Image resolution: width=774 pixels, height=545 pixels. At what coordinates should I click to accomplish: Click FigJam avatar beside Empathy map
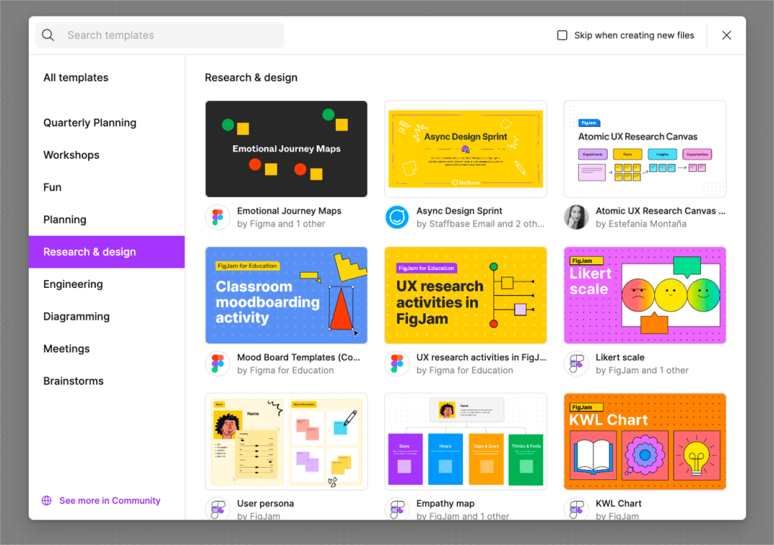coord(397,508)
